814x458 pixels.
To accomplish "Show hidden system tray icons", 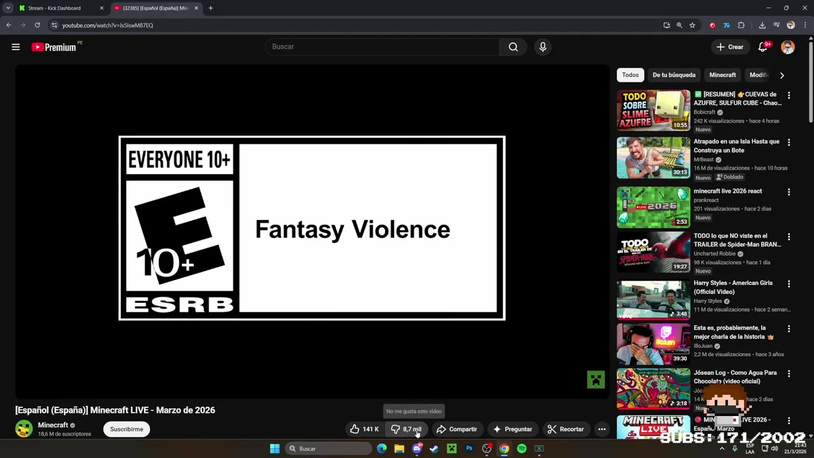I will click(x=722, y=448).
